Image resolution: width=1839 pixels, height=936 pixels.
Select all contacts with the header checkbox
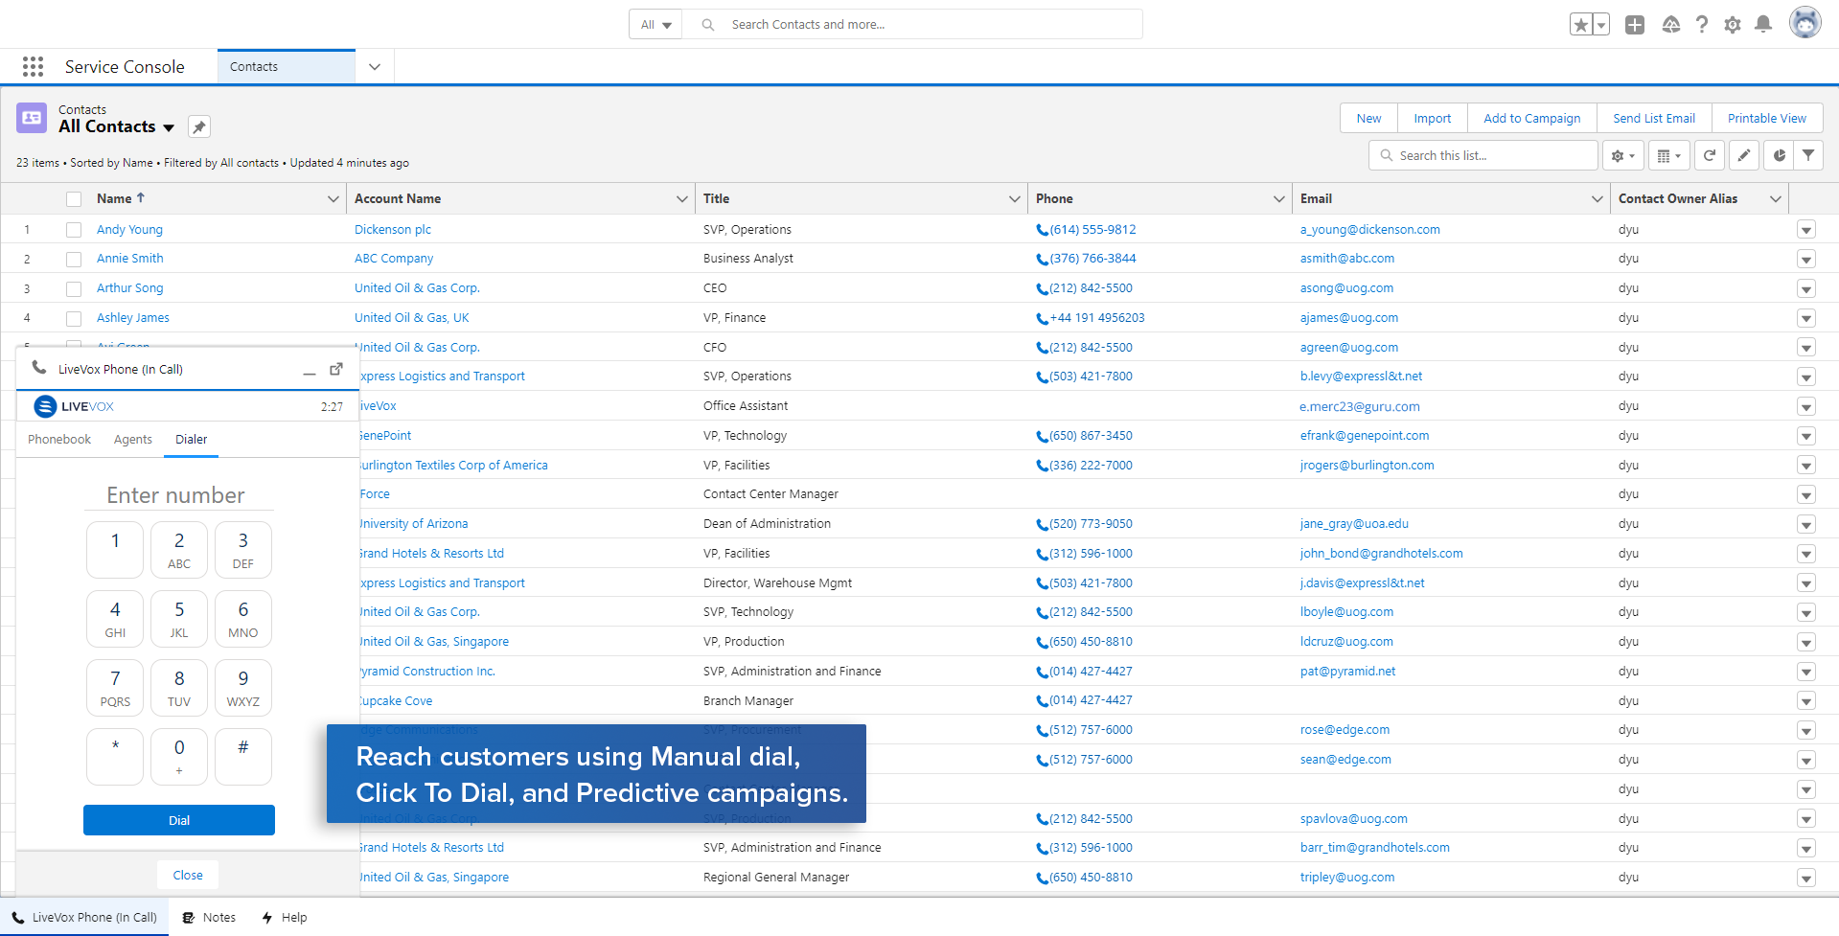(x=74, y=198)
